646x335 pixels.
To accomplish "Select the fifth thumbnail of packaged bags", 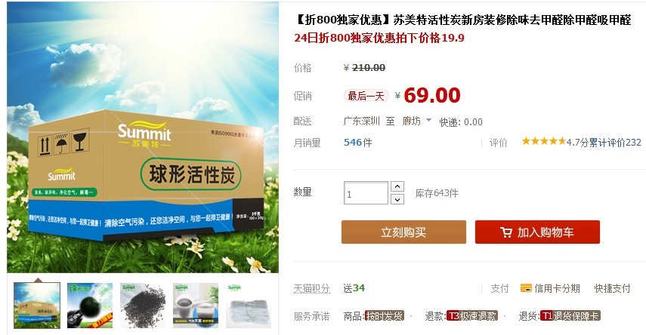I will point(249,306).
